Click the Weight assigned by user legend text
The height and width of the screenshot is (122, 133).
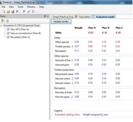pos(95,115)
